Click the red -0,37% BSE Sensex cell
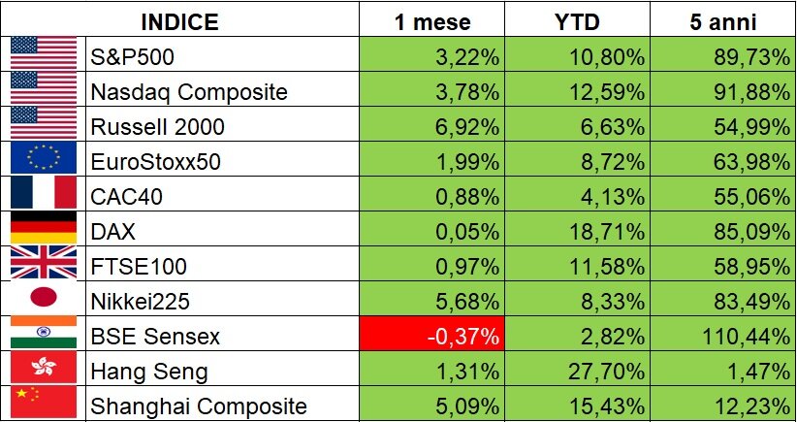This screenshot has width=797, height=422. click(x=432, y=337)
